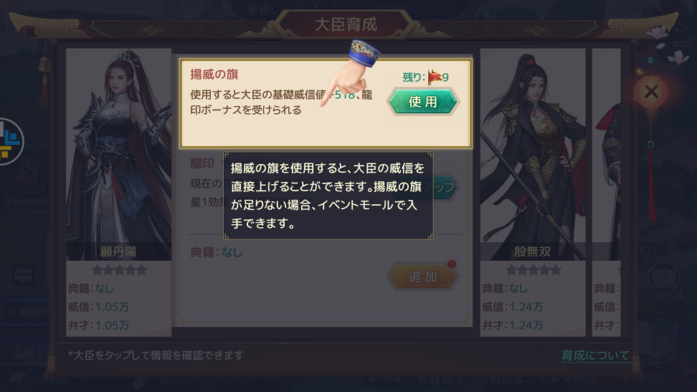Open the 育成について help link
This screenshot has height=392, width=697.
click(x=595, y=355)
